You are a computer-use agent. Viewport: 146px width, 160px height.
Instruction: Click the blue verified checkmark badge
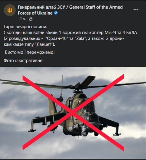56,13
